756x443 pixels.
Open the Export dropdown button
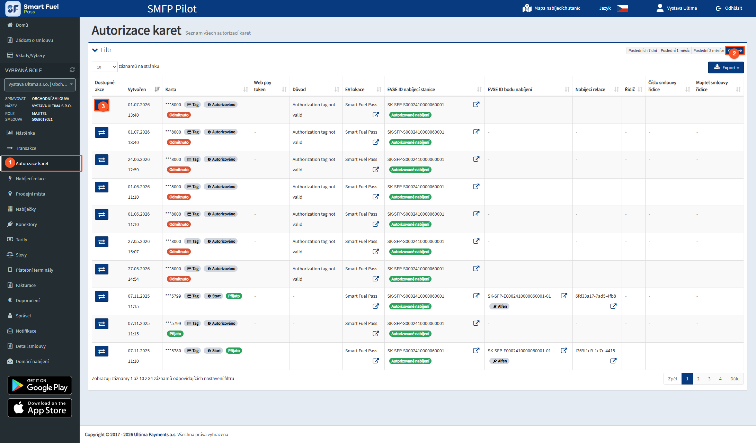pos(726,67)
